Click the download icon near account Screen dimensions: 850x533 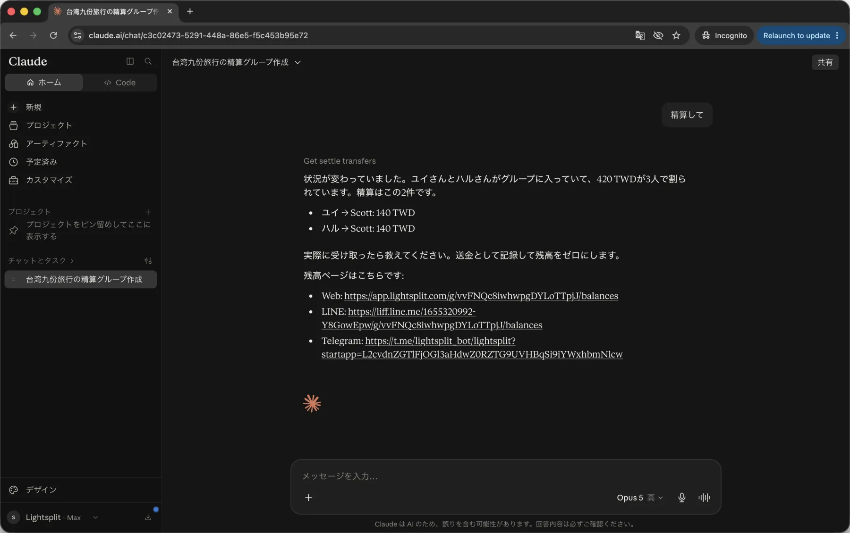pos(148,517)
